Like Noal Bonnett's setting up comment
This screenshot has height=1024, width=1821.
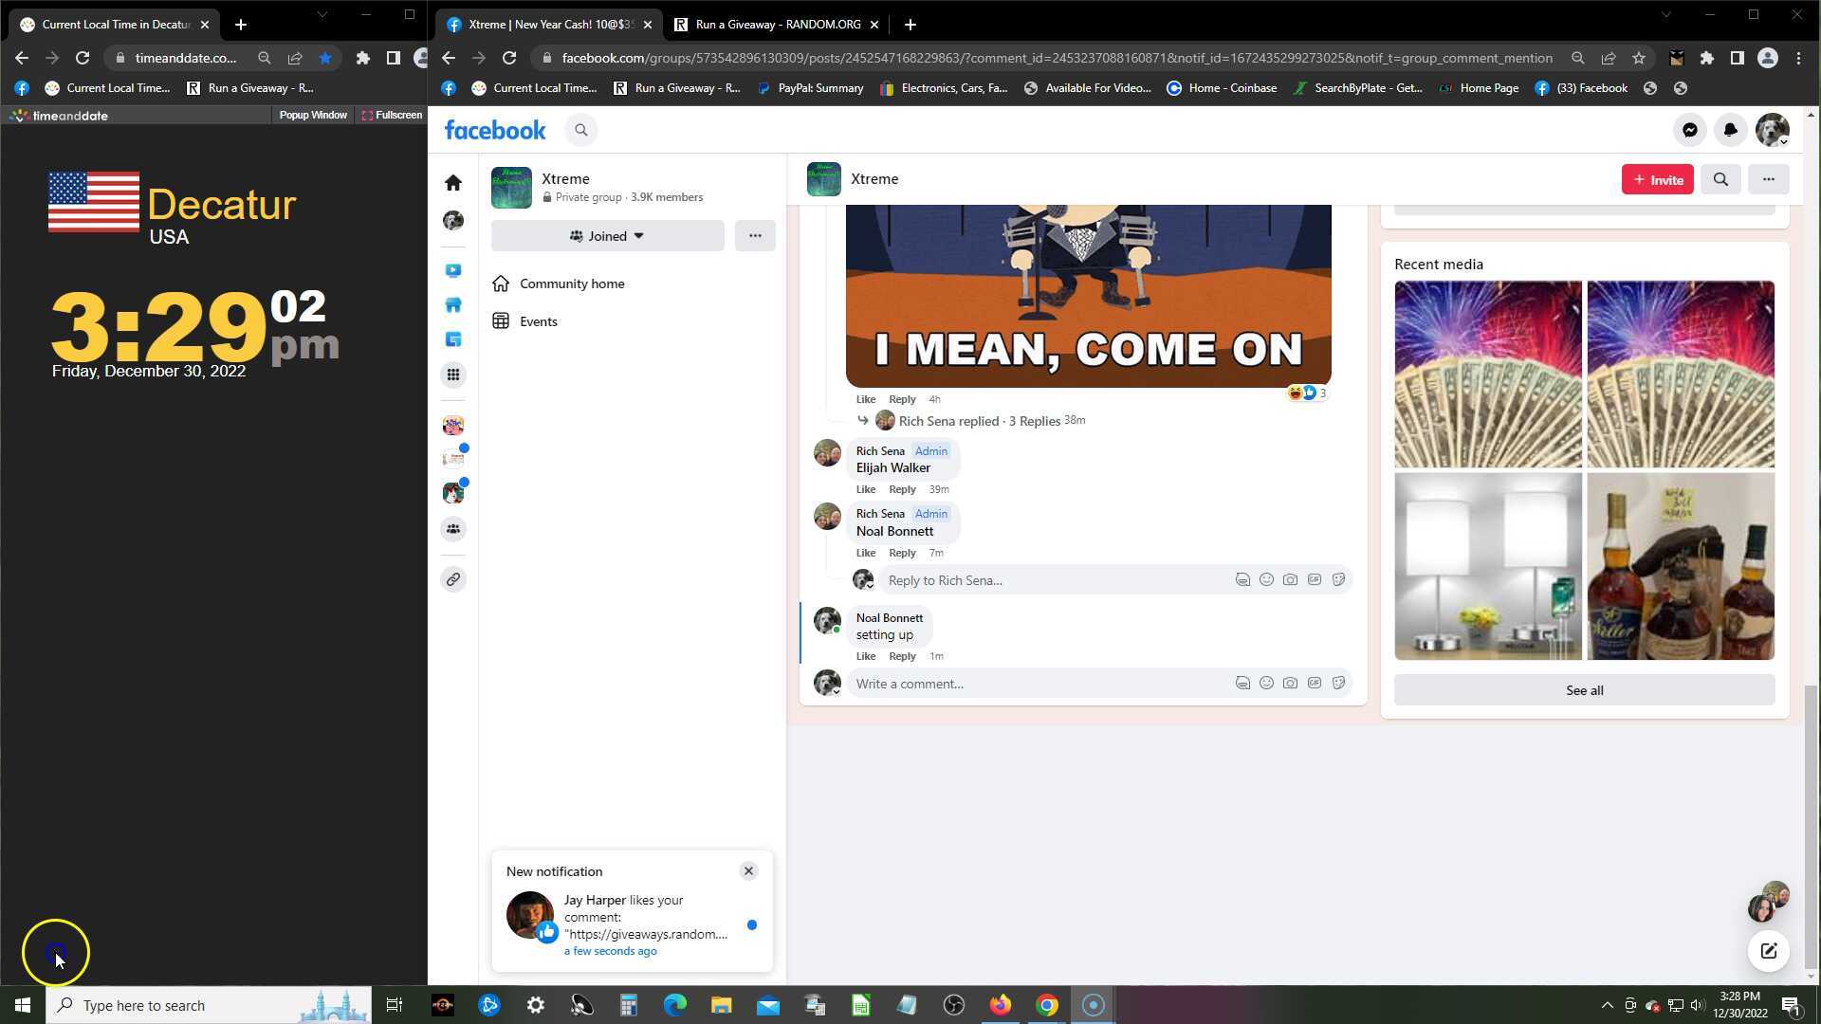tap(865, 656)
